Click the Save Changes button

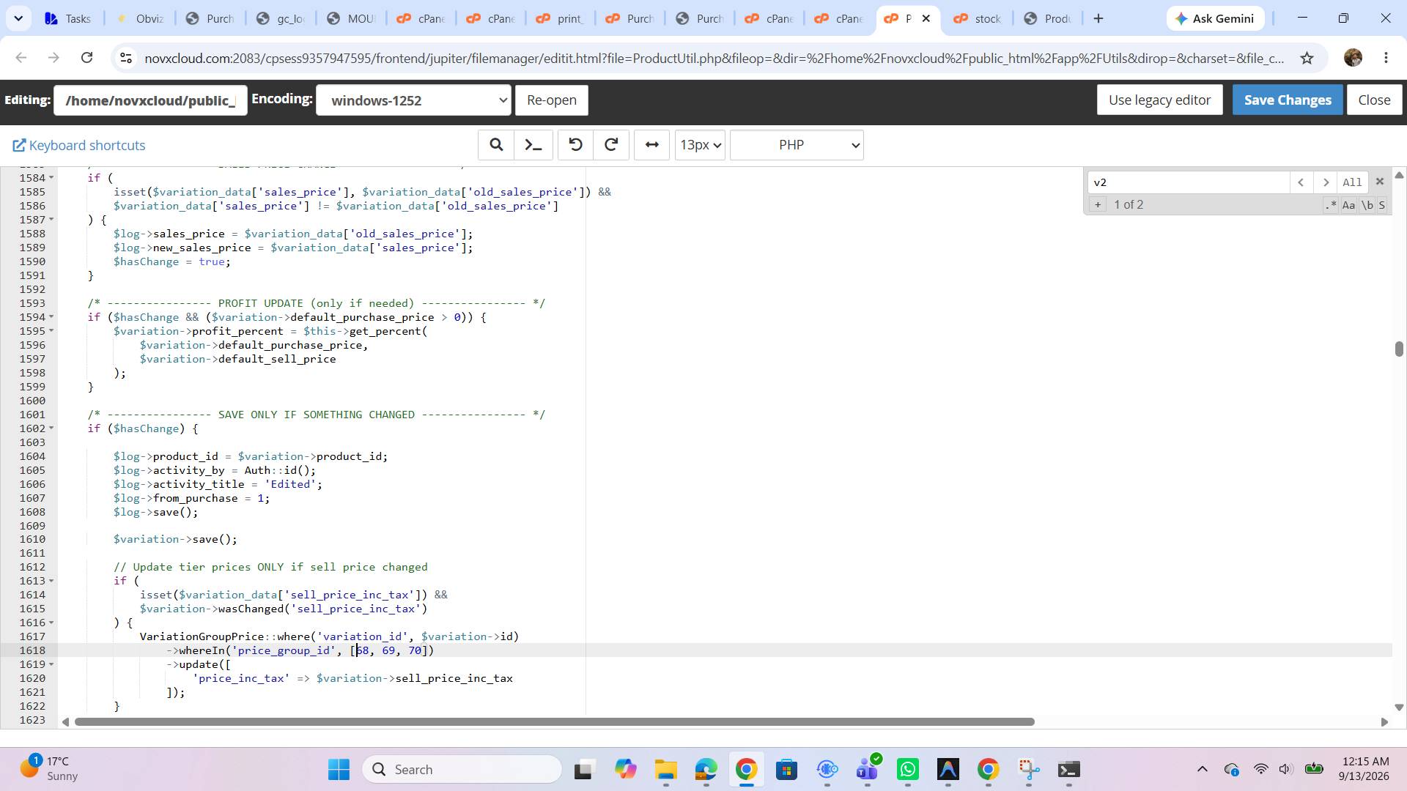pos(1288,100)
